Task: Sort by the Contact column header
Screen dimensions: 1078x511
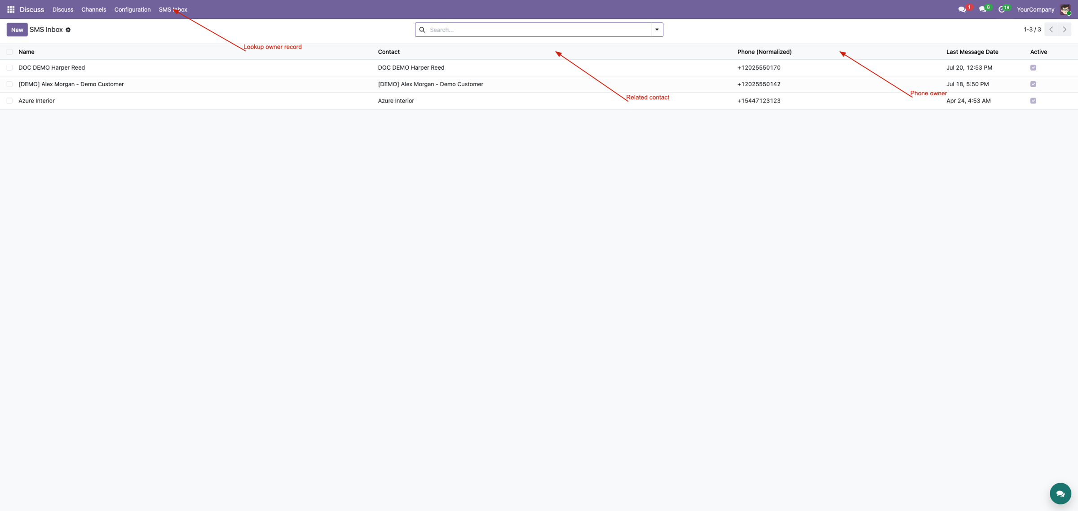Action: tap(389, 52)
